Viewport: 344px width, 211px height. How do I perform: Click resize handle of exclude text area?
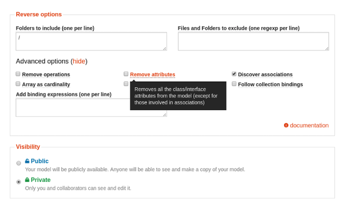click(327, 49)
